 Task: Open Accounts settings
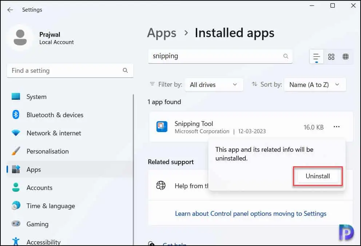70,187
